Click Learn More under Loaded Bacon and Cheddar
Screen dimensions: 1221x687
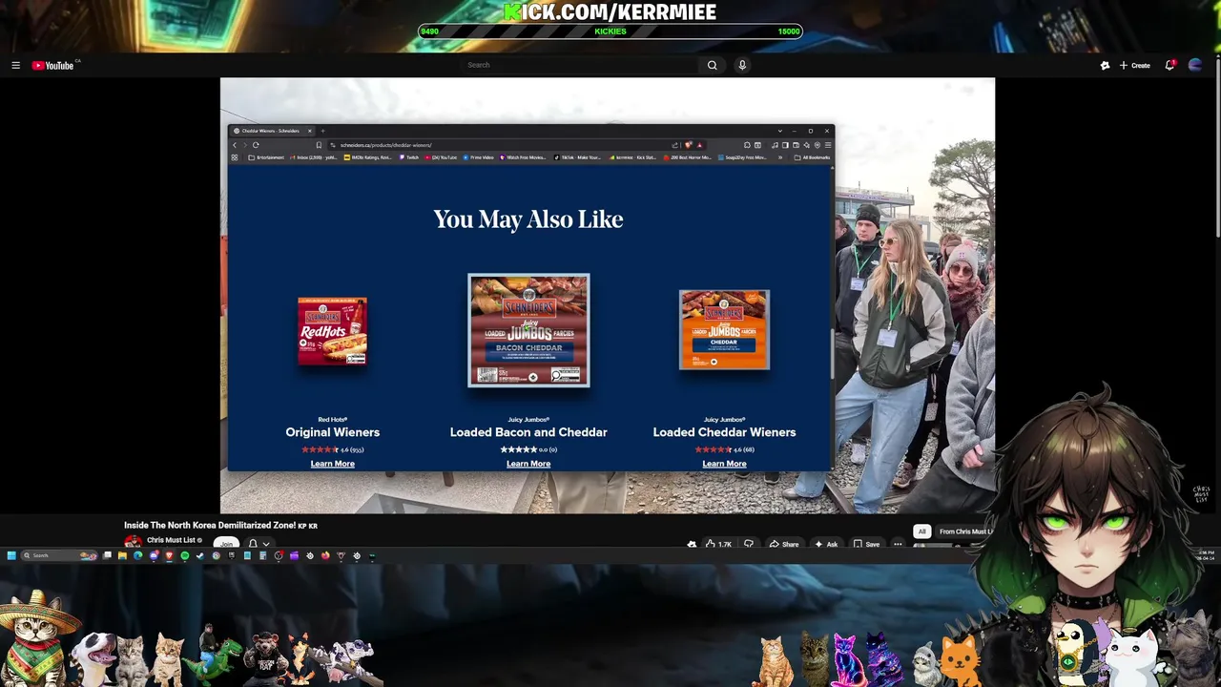(x=528, y=464)
